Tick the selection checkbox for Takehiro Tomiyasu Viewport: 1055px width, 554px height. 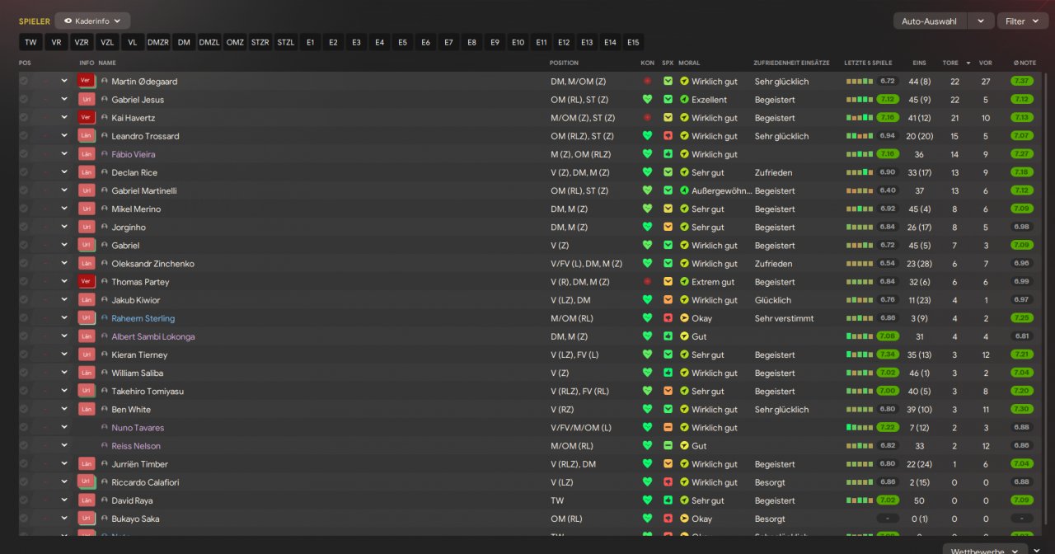tap(24, 391)
